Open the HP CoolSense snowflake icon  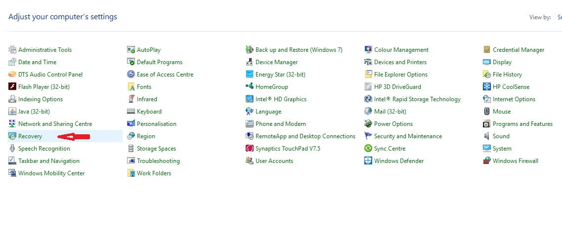point(487,86)
